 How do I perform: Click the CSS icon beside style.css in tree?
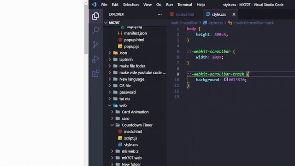(120, 145)
